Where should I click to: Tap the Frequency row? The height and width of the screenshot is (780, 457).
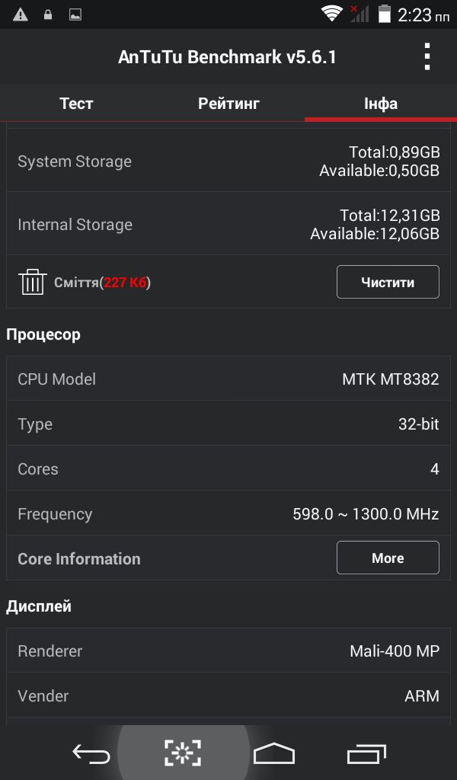click(x=228, y=514)
